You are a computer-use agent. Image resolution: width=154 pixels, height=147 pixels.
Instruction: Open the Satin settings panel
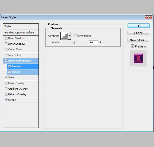pos(21,78)
